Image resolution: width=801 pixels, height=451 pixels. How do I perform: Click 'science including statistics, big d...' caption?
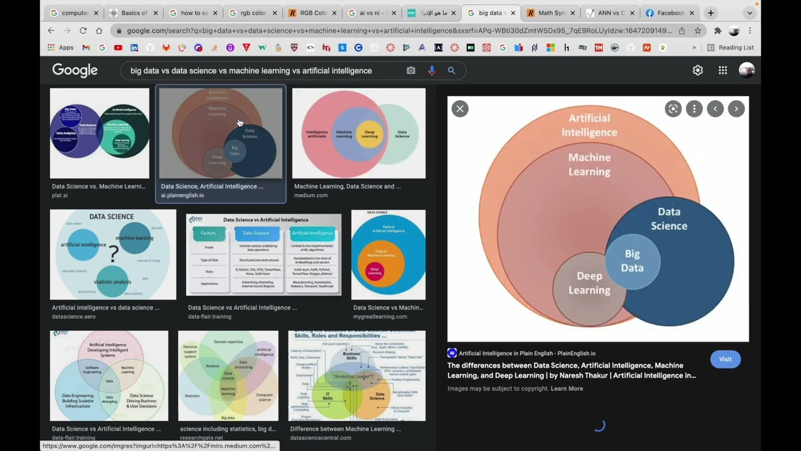(x=228, y=429)
